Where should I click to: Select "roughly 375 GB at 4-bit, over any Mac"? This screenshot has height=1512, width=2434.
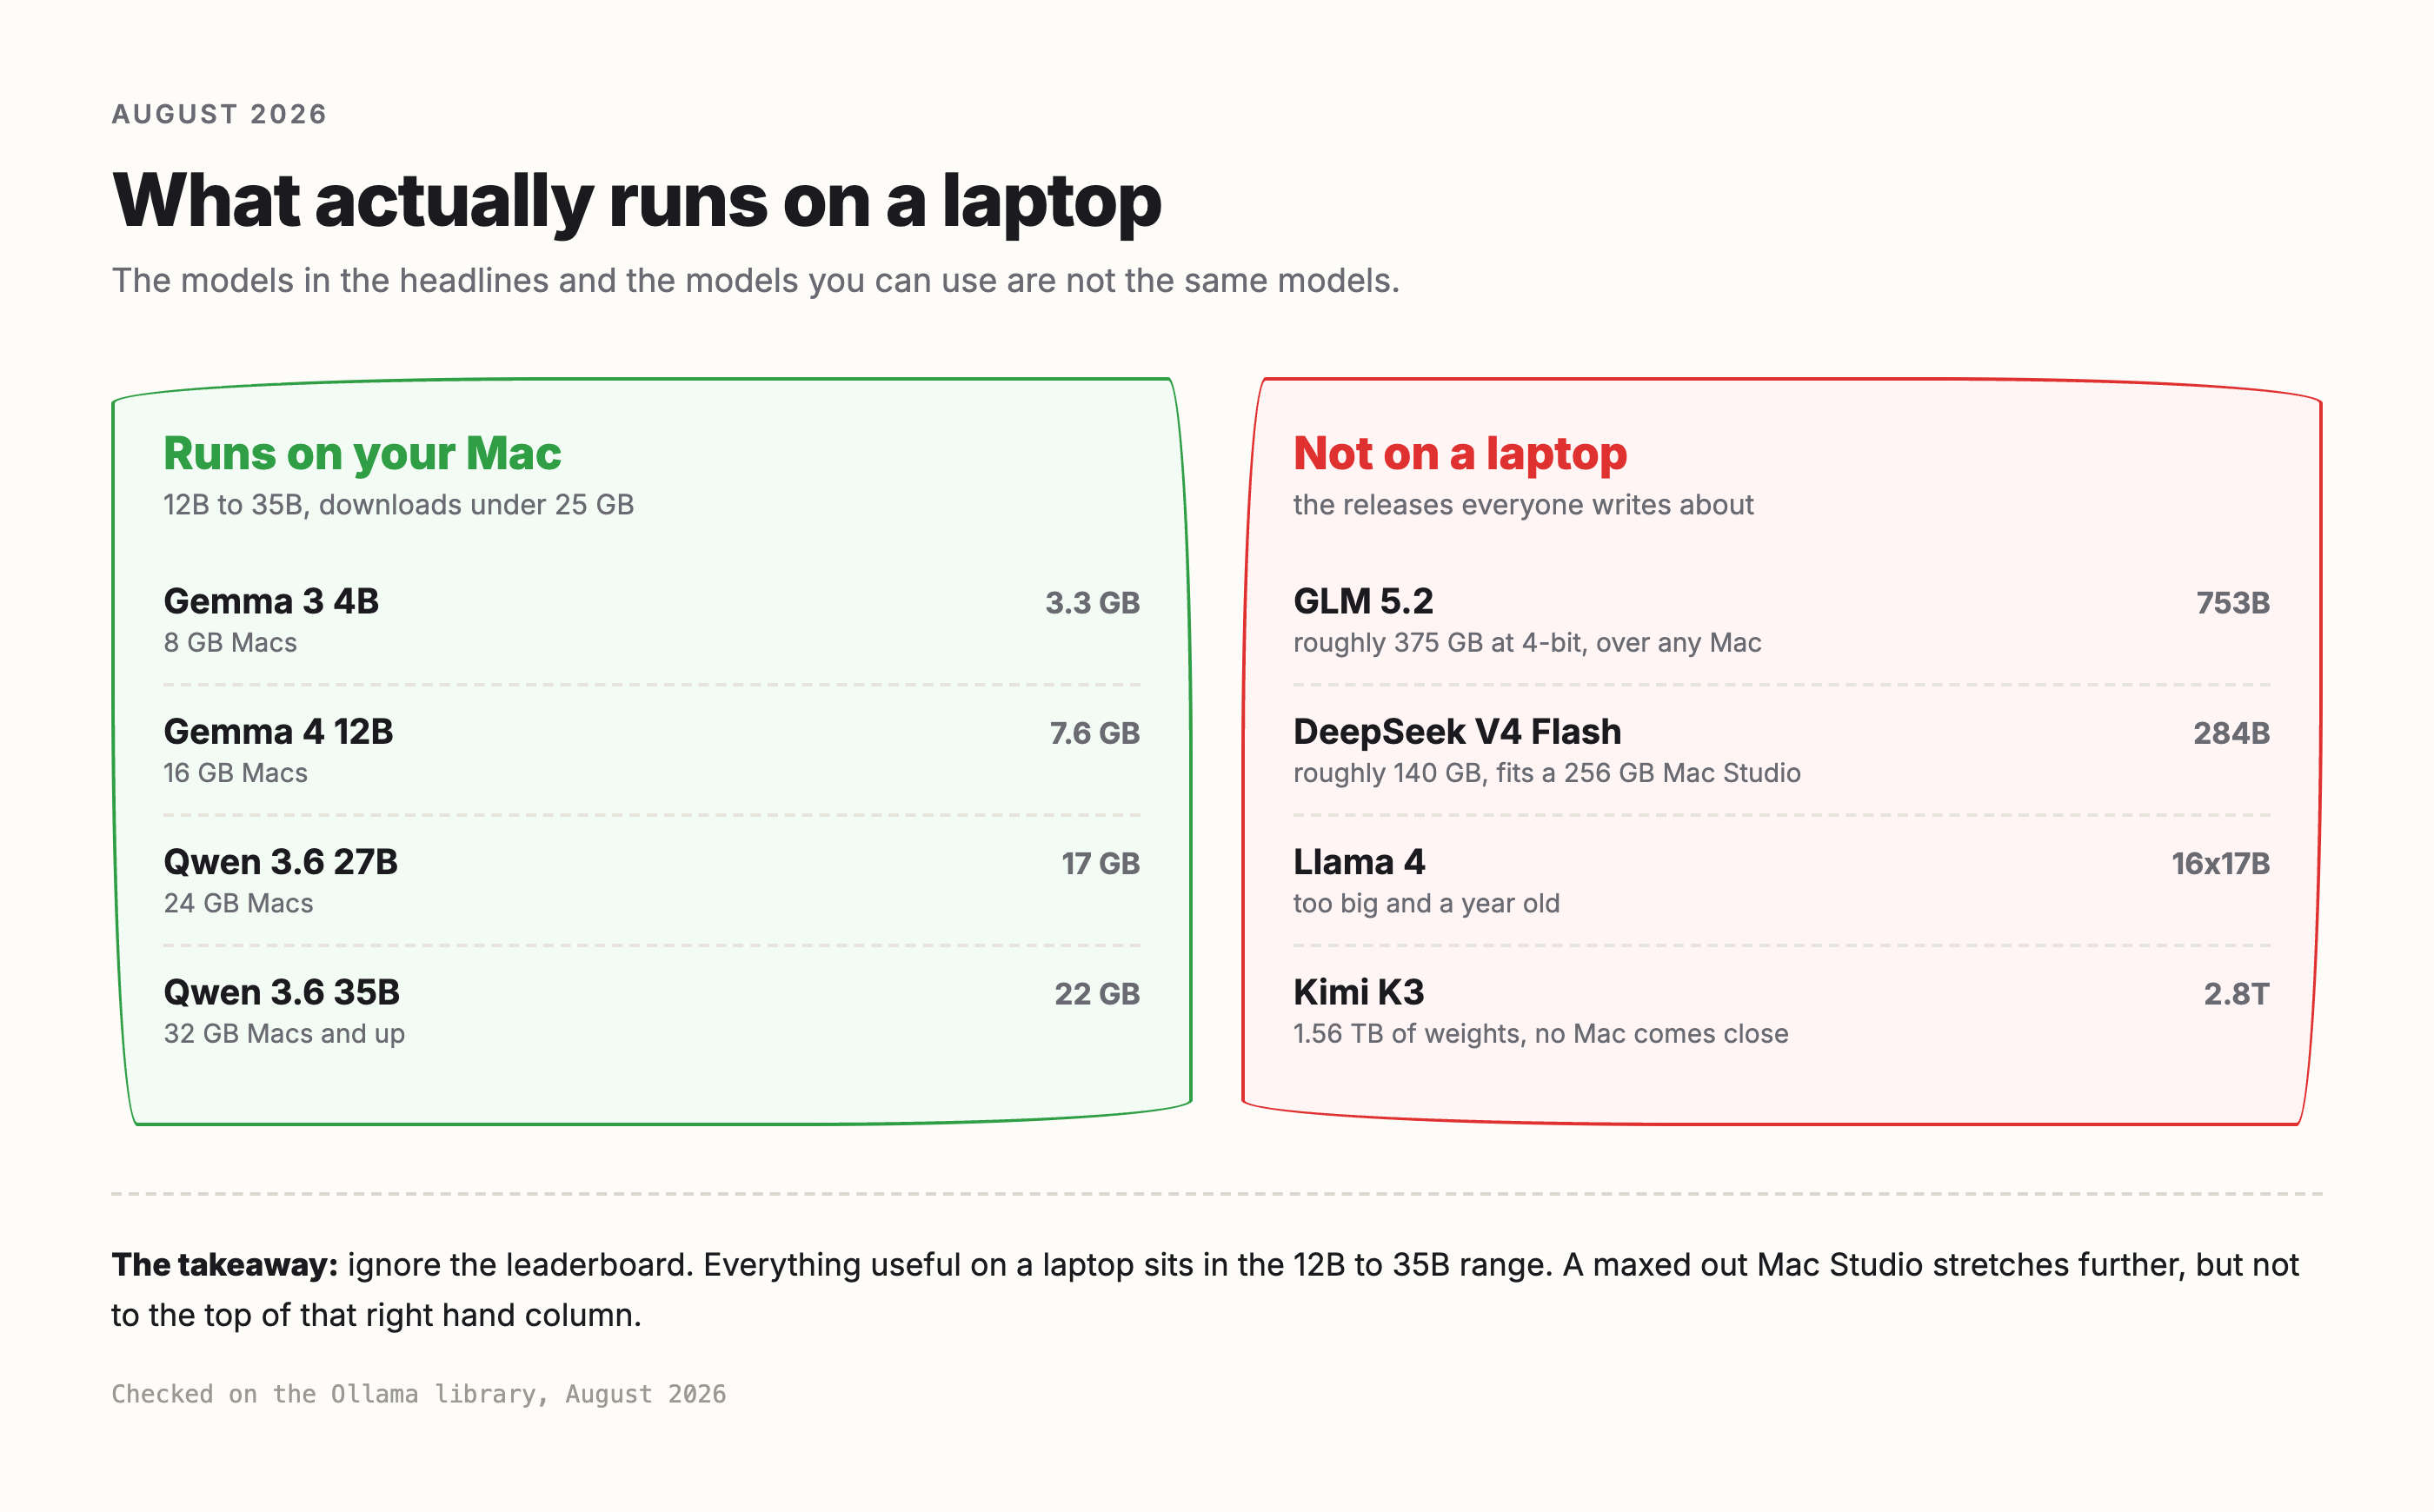[x=1526, y=643]
